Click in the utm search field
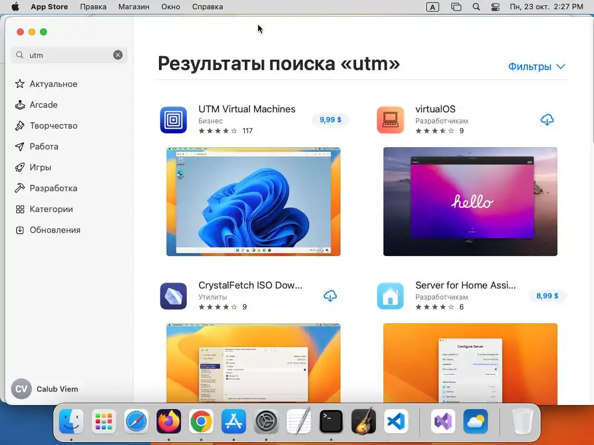The height and width of the screenshot is (445, 594). coord(69,55)
